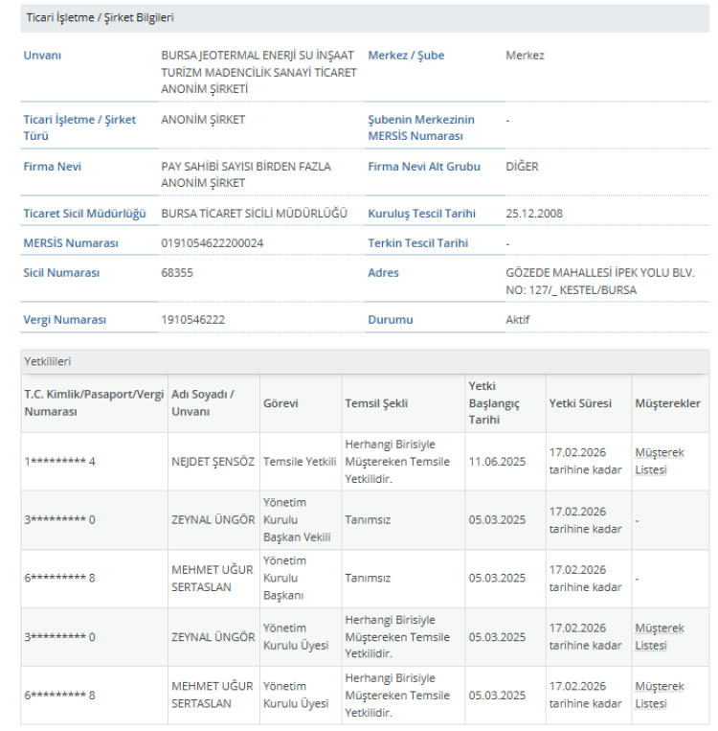The image size is (718, 731).
Task: Open Müşterek Listesi in the last table row
Action: click(x=659, y=696)
